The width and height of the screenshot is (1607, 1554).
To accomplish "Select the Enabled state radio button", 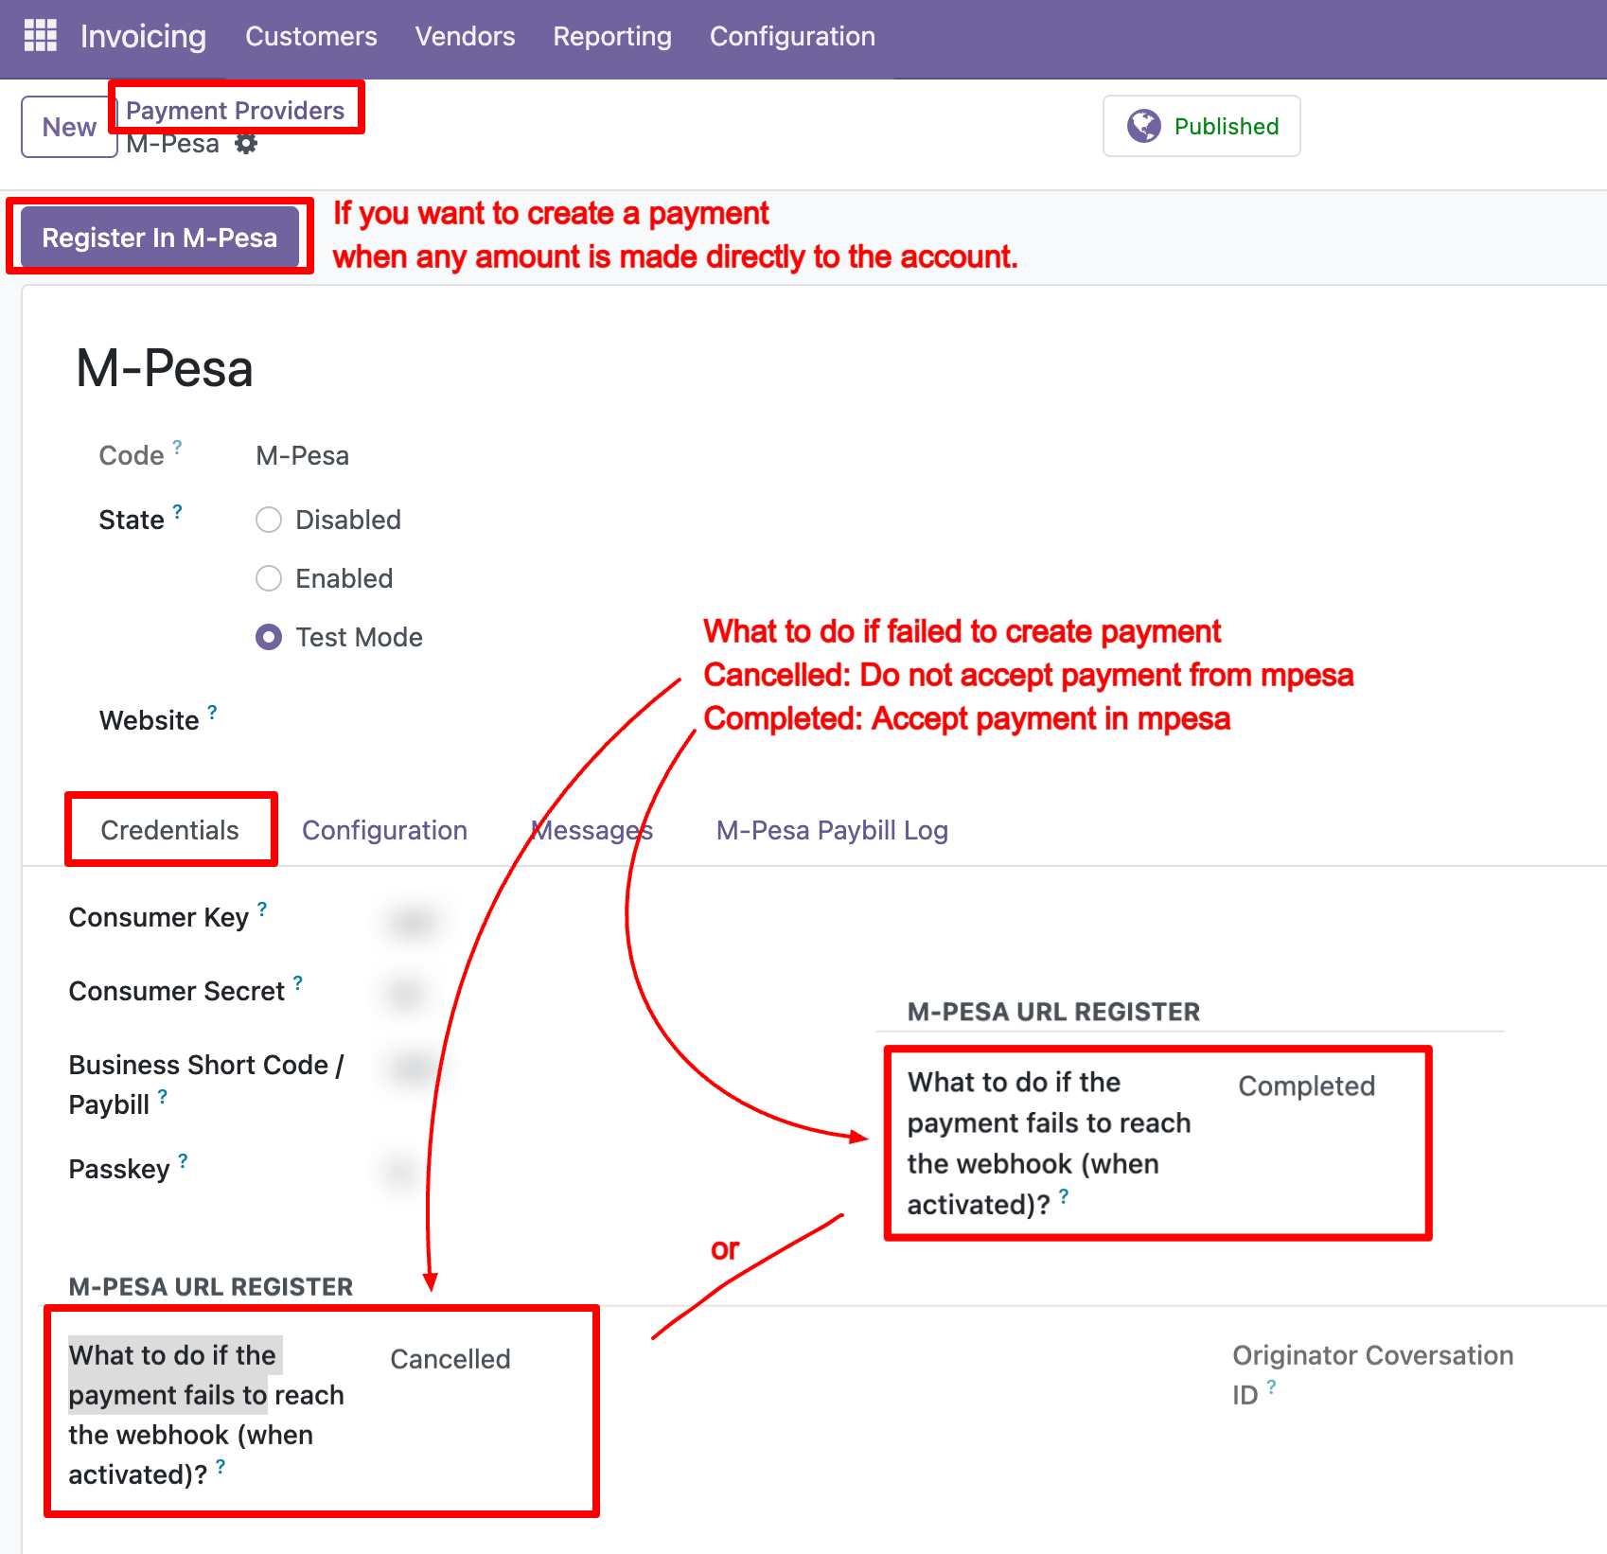I will pos(269,578).
